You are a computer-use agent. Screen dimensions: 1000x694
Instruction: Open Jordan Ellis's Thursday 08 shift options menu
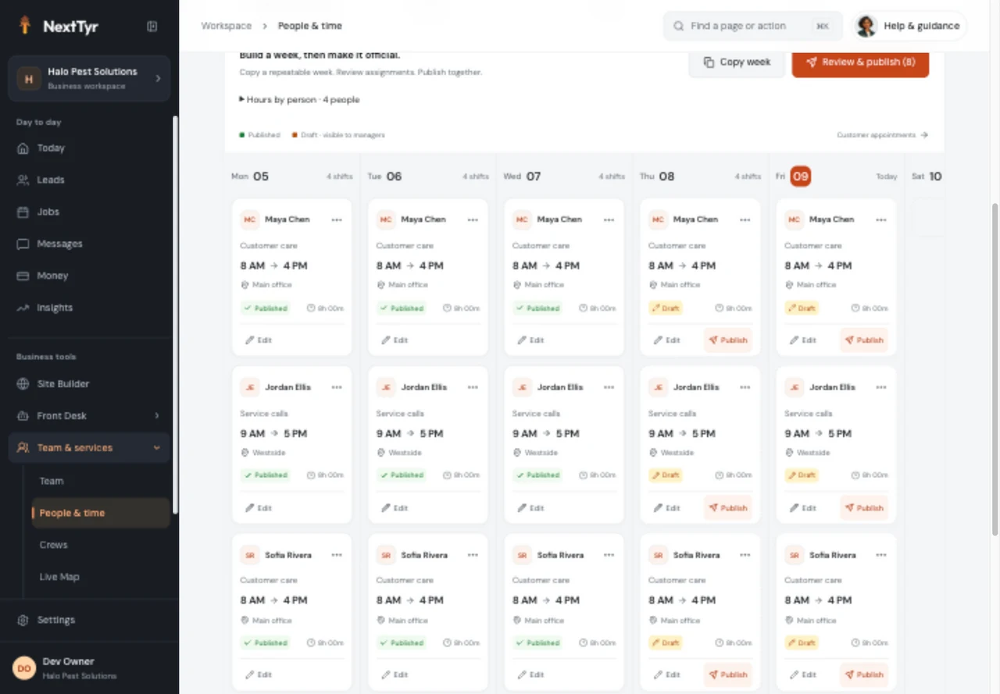click(745, 387)
